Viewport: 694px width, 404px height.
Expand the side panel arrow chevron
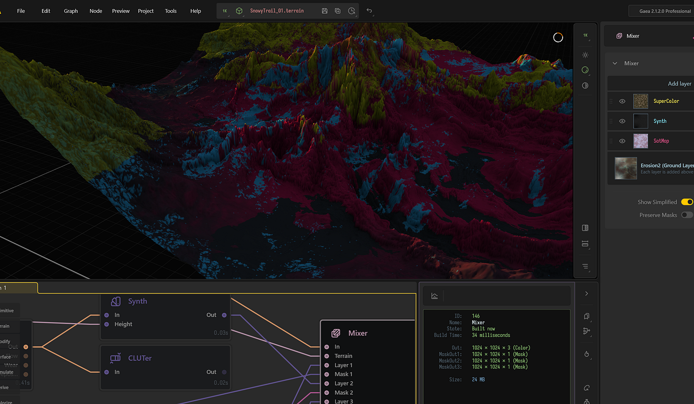click(x=586, y=294)
